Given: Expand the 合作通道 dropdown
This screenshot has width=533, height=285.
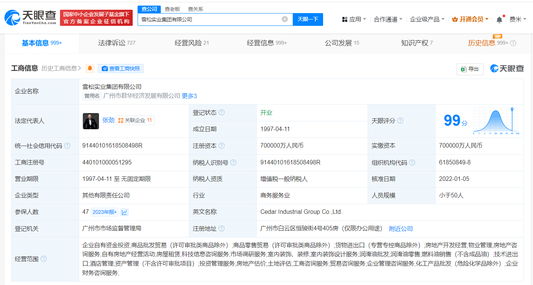Looking at the screenshot, I should (x=388, y=19).
